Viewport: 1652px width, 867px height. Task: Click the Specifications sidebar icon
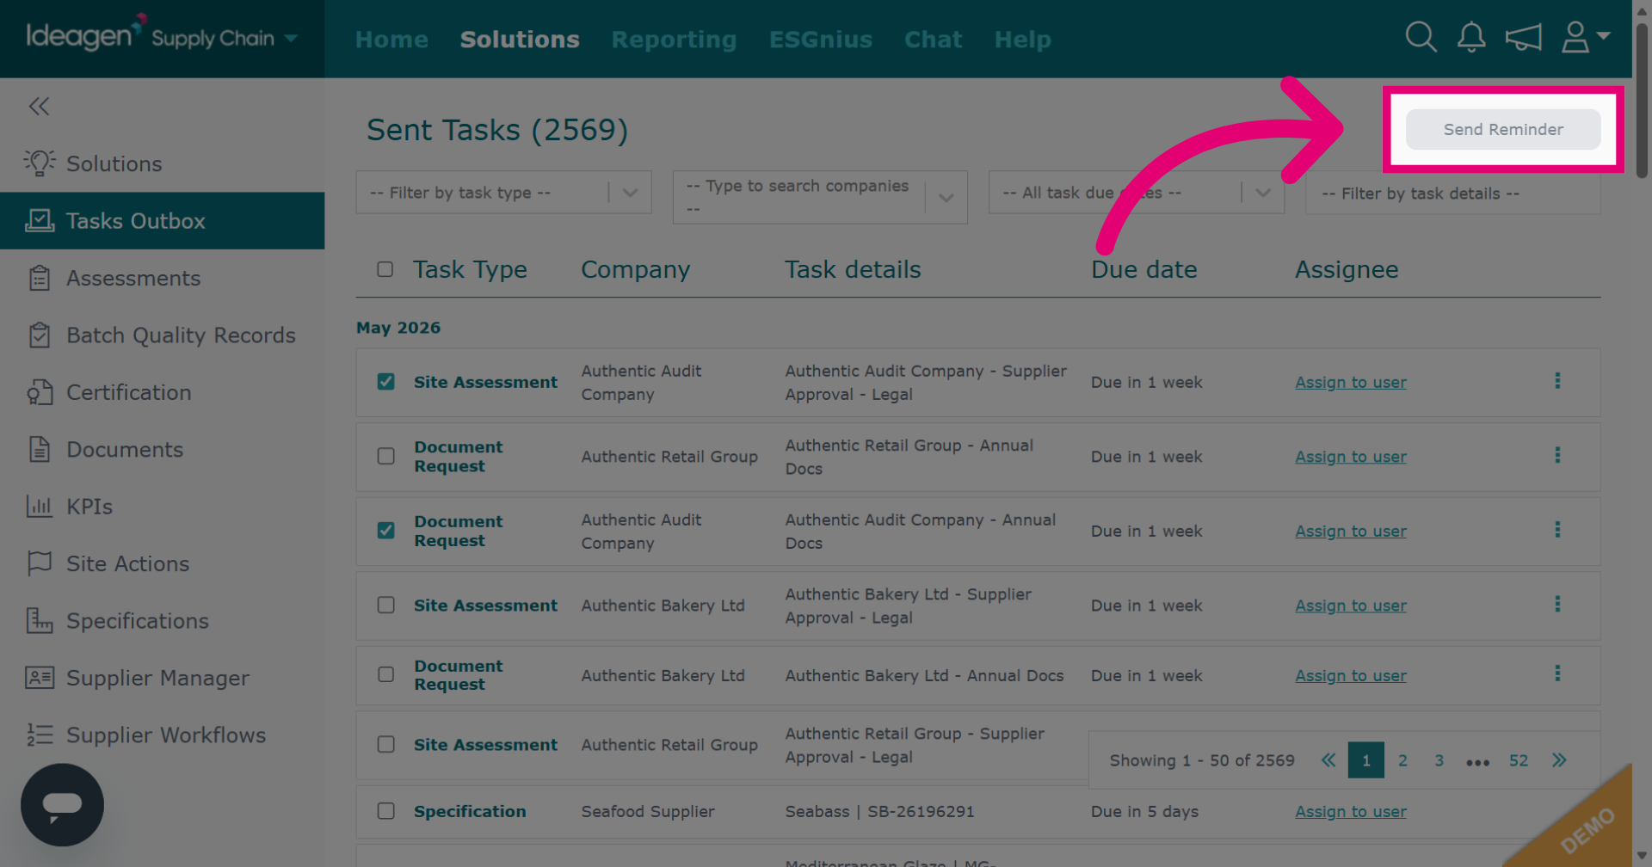39,620
